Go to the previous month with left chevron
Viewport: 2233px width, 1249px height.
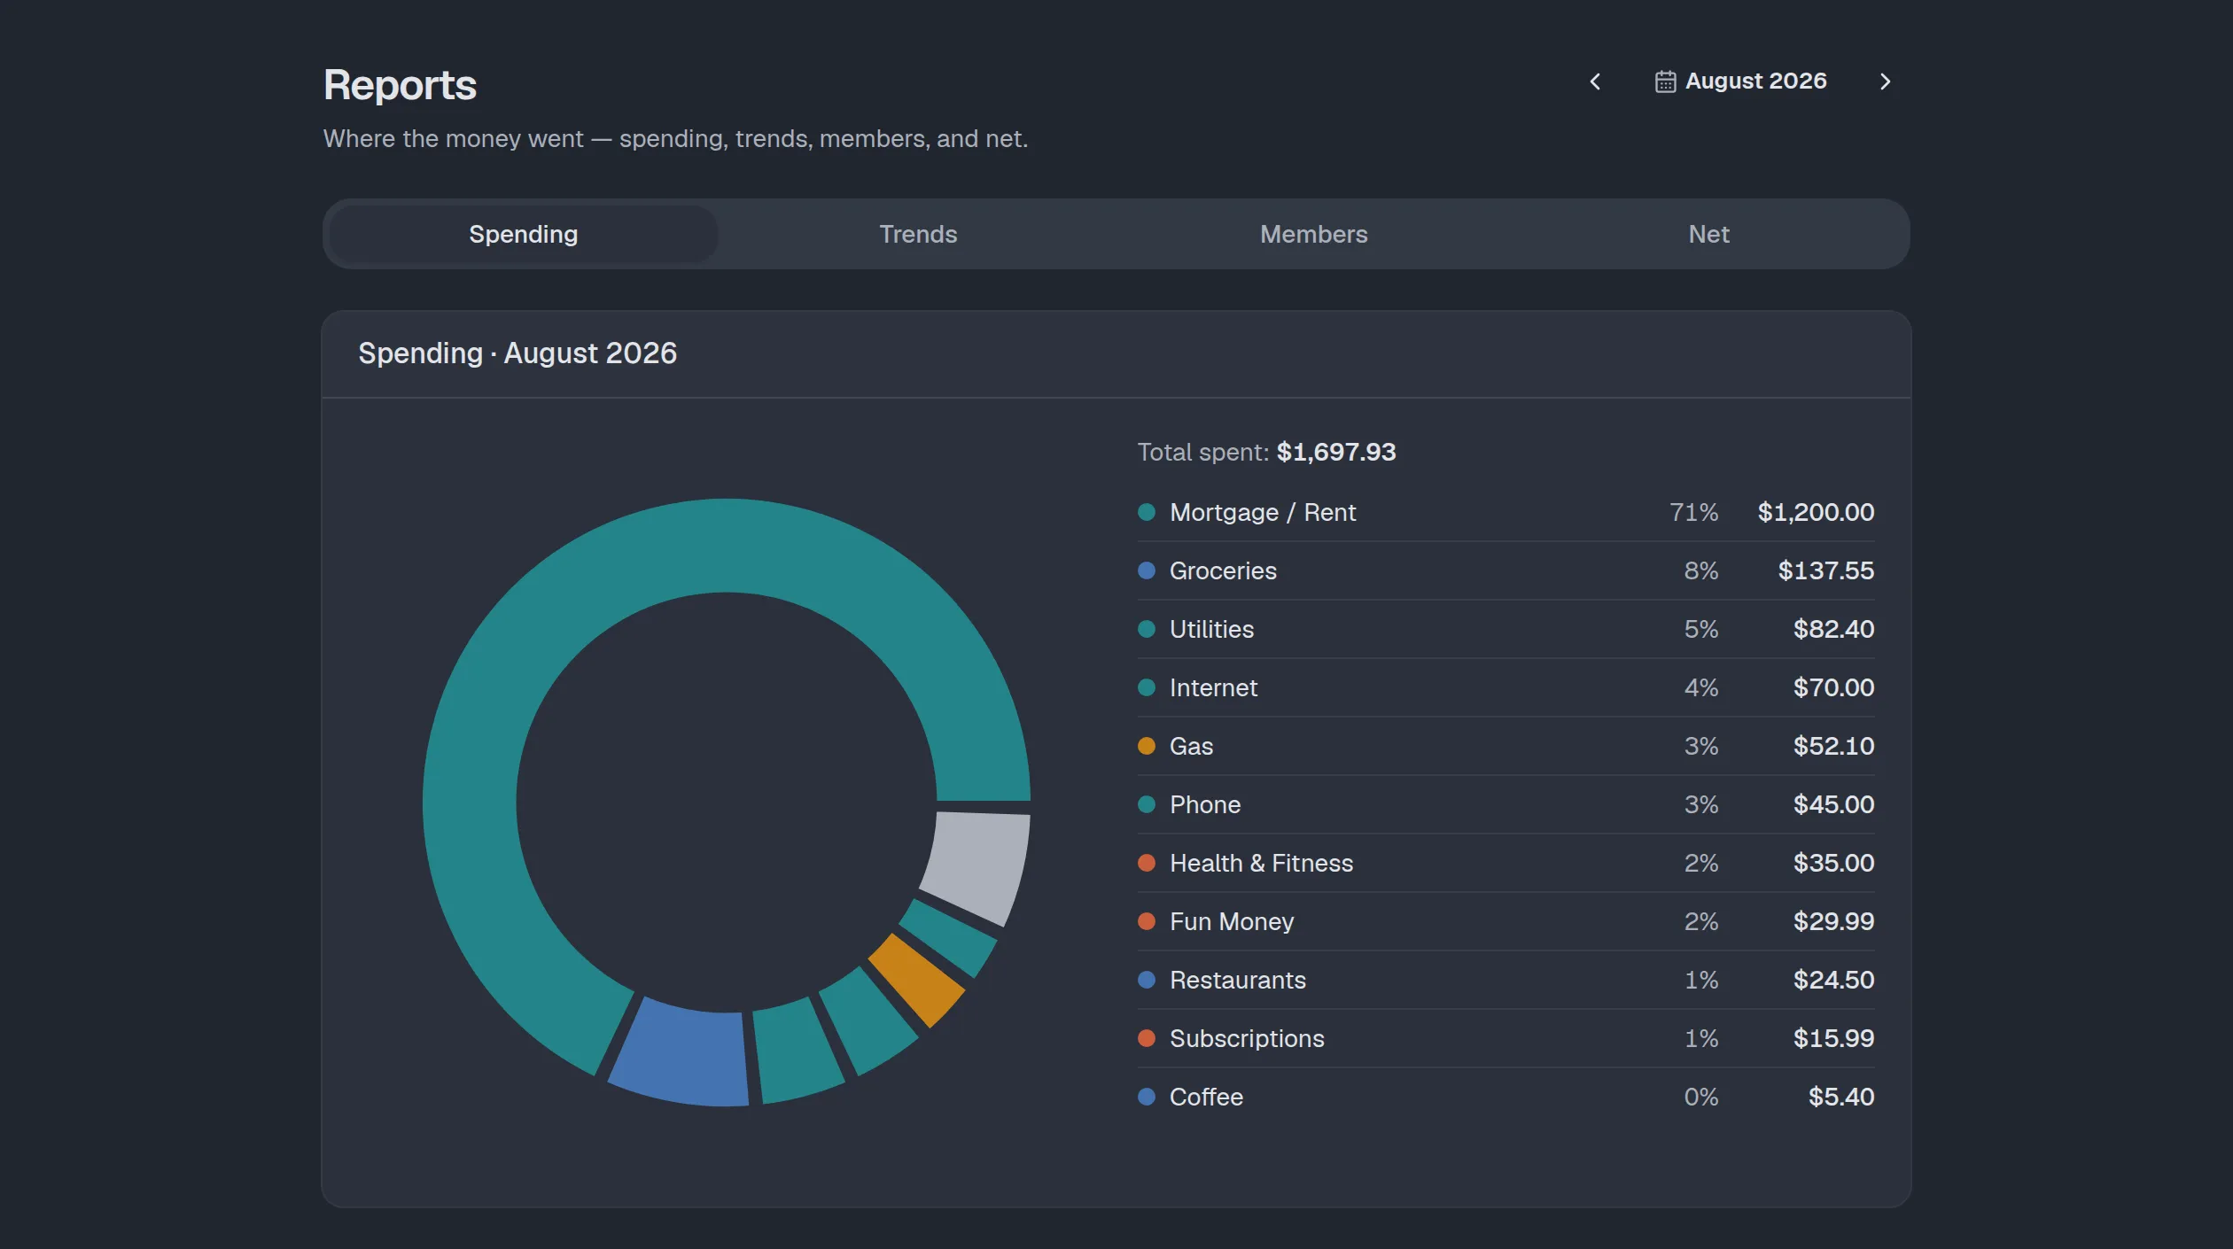(x=1595, y=81)
